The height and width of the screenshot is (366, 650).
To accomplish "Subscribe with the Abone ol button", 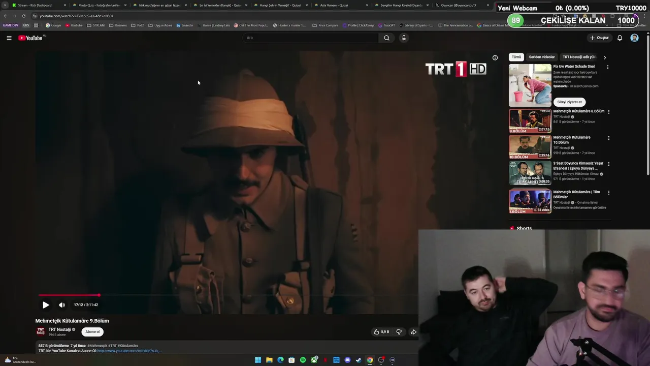I will click(92, 331).
